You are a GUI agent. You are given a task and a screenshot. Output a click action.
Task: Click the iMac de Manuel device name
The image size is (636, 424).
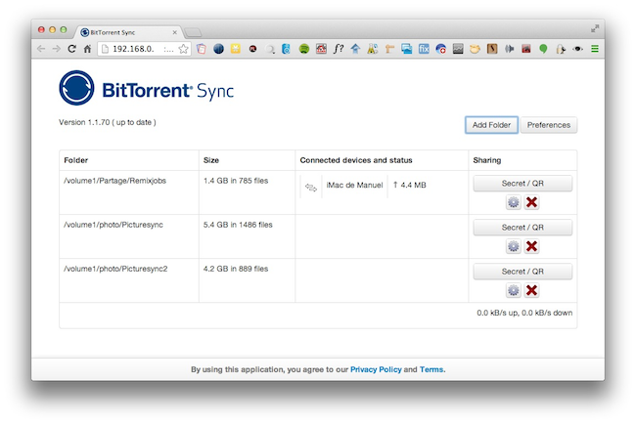(354, 185)
